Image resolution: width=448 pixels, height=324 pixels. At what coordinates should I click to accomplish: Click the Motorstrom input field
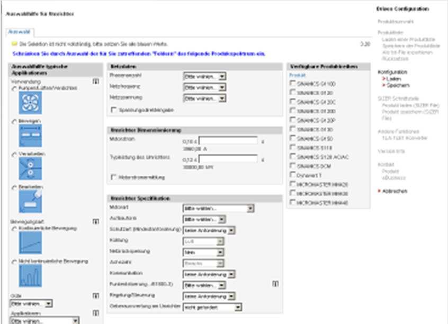point(228,141)
